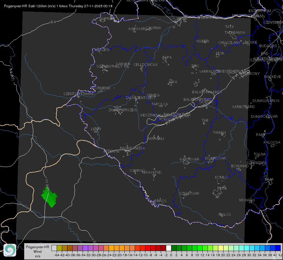Click the green wind echo patch
The image size is (283, 260).
pyautogui.click(x=49, y=197)
